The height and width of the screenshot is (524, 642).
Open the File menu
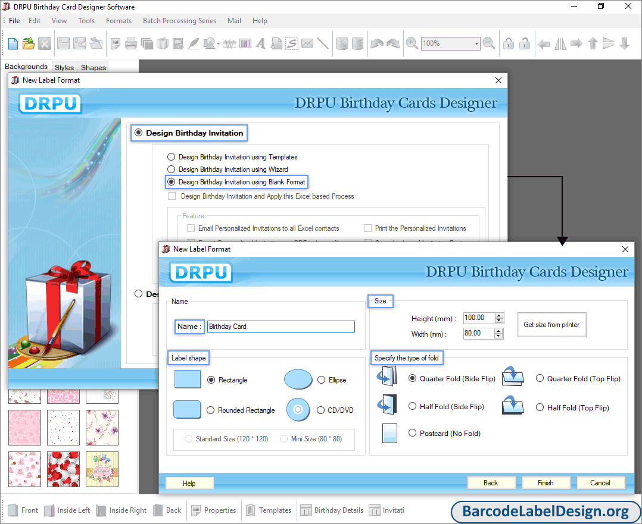(x=14, y=20)
